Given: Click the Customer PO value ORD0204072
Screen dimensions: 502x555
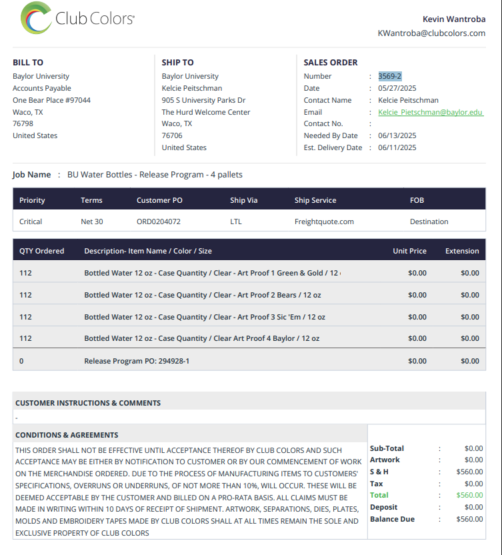Looking at the screenshot, I should click(x=159, y=221).
